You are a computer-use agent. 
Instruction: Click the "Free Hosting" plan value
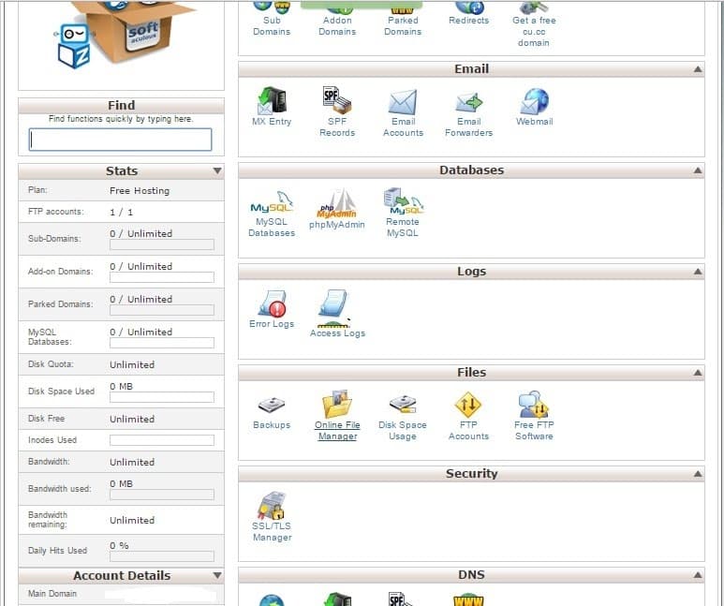click(140, 191)
